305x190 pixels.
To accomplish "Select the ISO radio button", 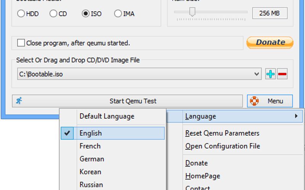I will click(86, 14).
